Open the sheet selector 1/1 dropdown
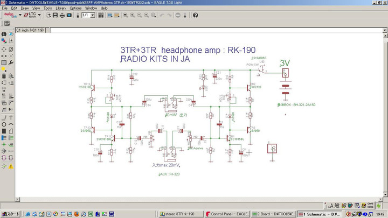Screen dimensions: 388x218 93,15
